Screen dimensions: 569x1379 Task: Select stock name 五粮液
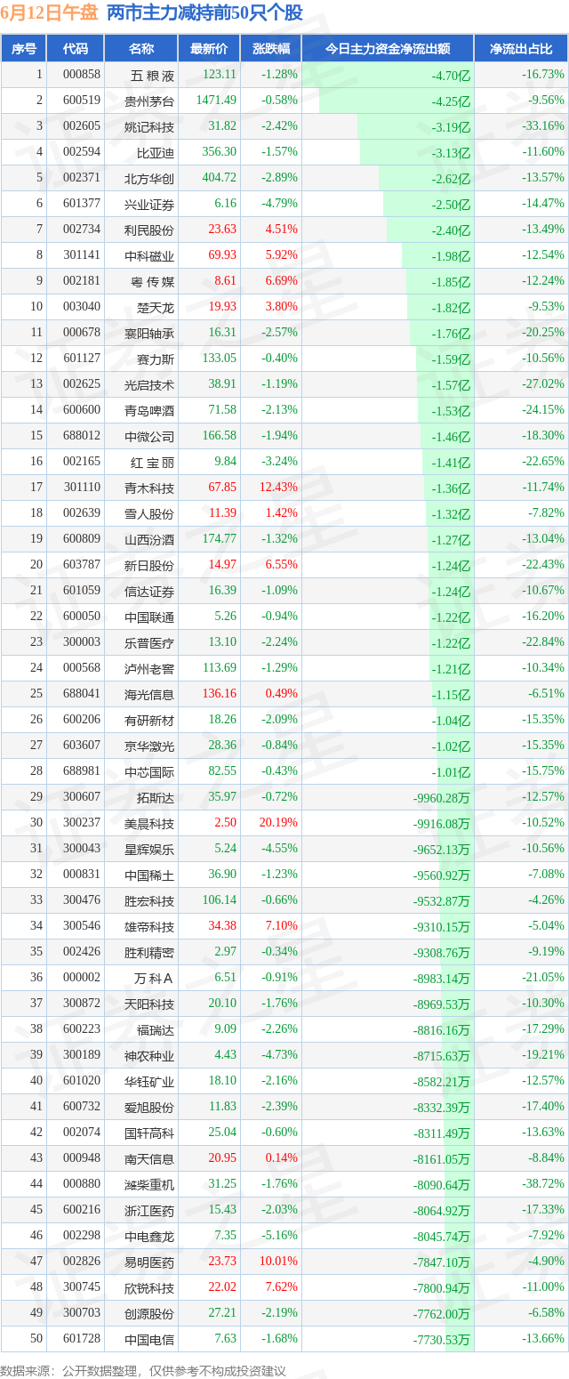150,75
